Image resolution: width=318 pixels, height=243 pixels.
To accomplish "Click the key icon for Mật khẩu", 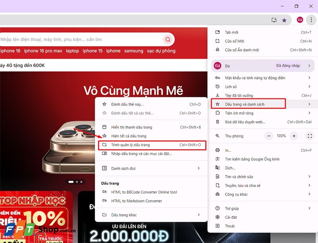I will point(217,78).
